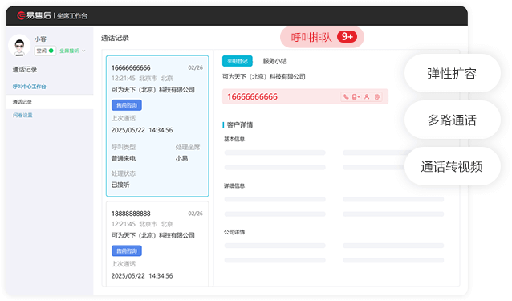This screenshot has height=301, width=512.
Task: Click the 坐席工作台 title in the top bar
Action: click(x=72, y=16)
